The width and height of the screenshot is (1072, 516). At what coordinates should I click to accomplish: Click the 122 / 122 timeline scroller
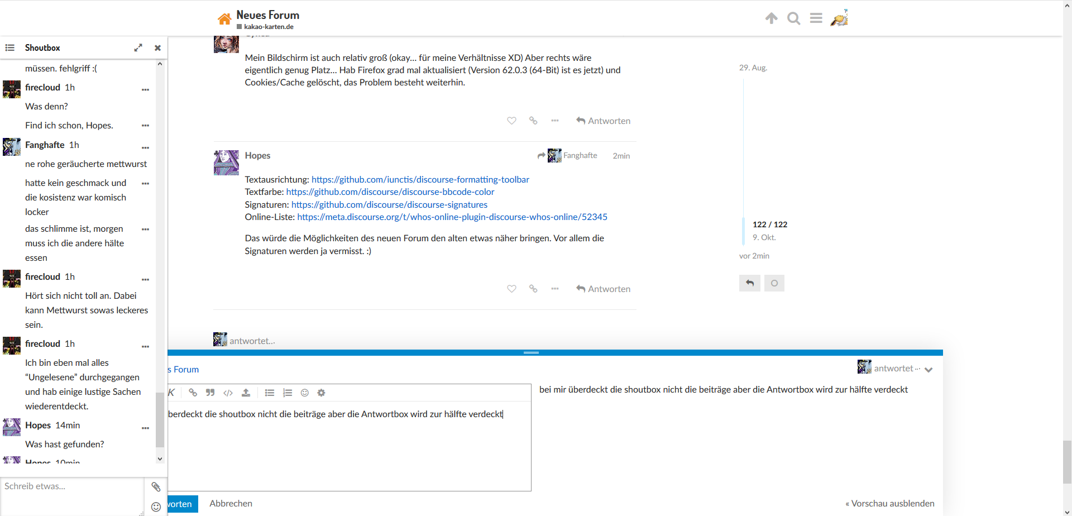coord(769,224)
